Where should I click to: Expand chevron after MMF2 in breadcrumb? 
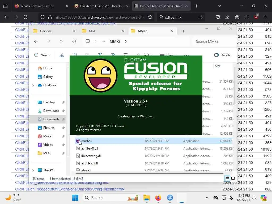[x=126, y=41]
